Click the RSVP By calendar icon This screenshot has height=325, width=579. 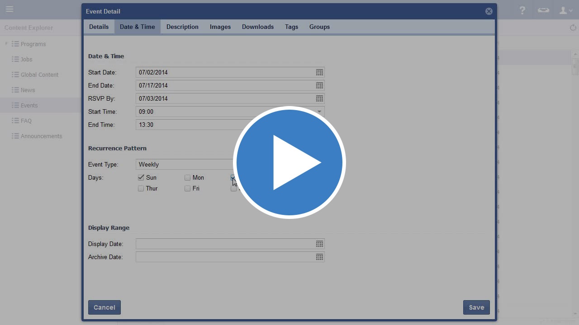tap(319, 98)
